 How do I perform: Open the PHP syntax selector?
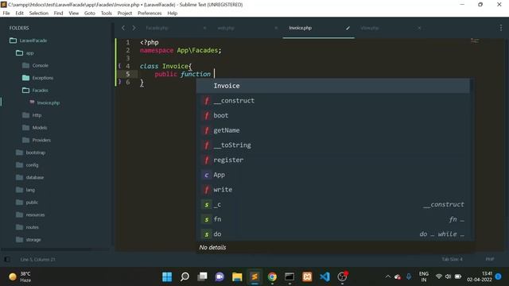tap(490, 259)
